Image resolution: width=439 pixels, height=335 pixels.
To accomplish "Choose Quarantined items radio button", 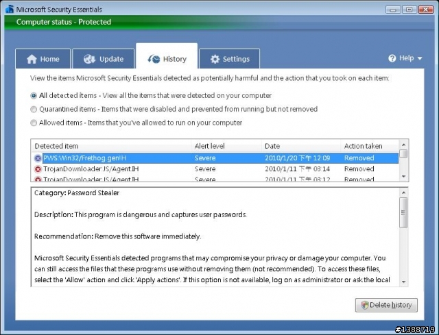I will 34,110.
